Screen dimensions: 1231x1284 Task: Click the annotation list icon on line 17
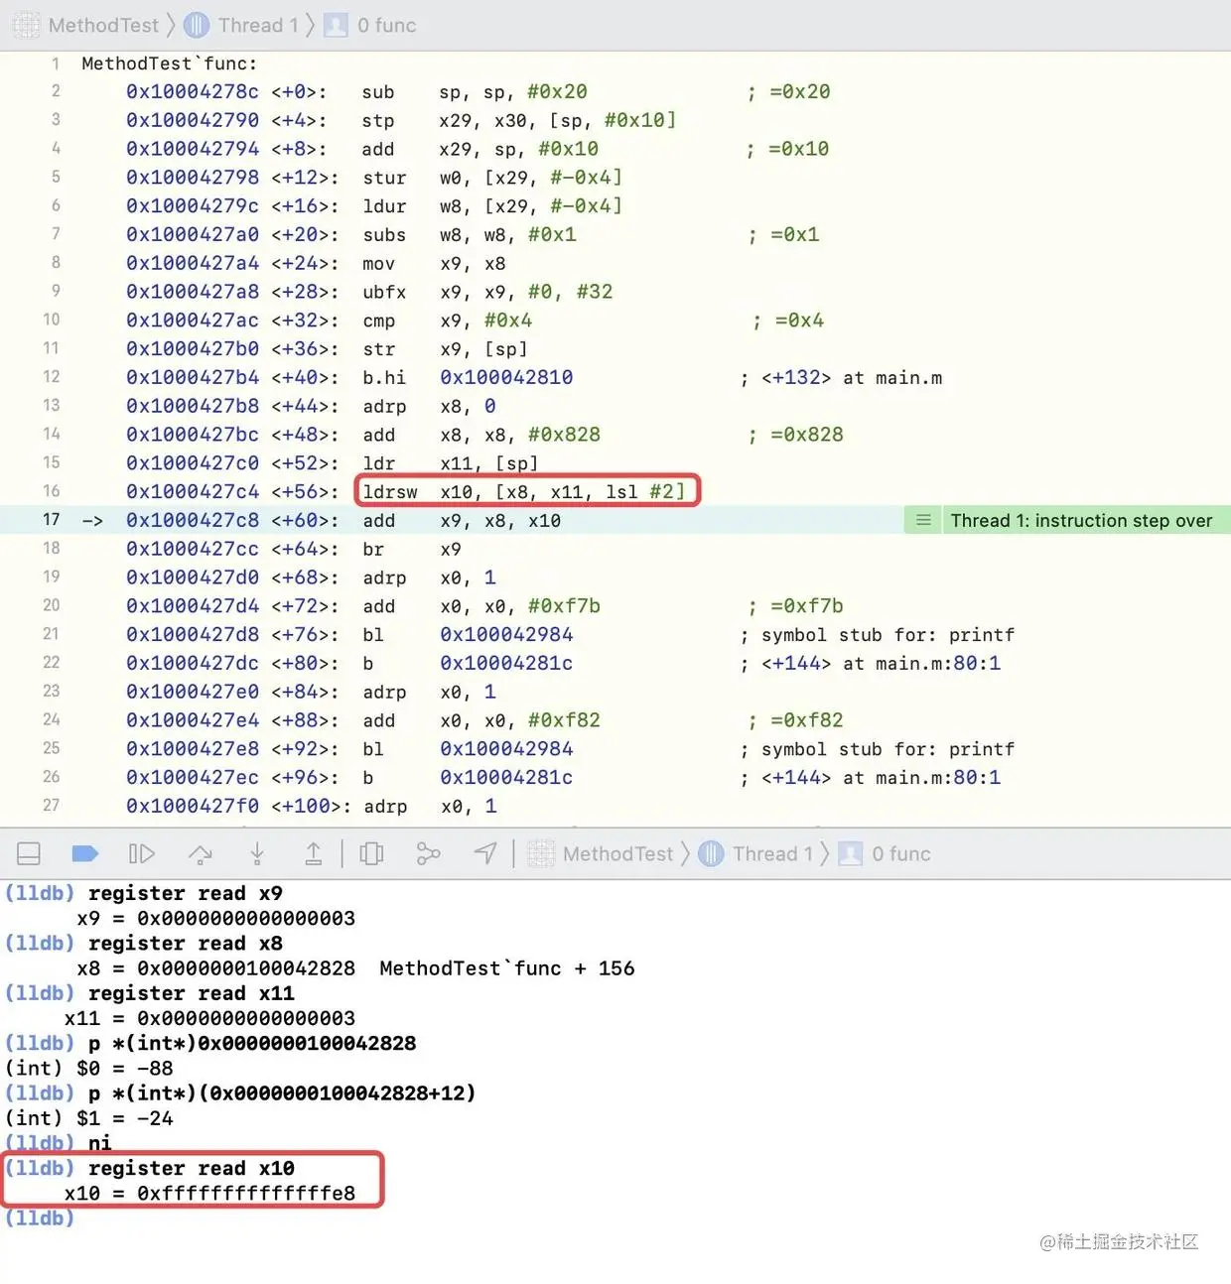point(923,521)
